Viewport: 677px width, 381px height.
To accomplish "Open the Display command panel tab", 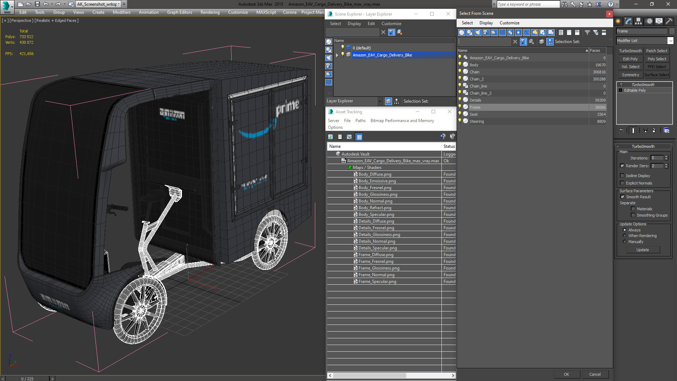I will point(659,21).
